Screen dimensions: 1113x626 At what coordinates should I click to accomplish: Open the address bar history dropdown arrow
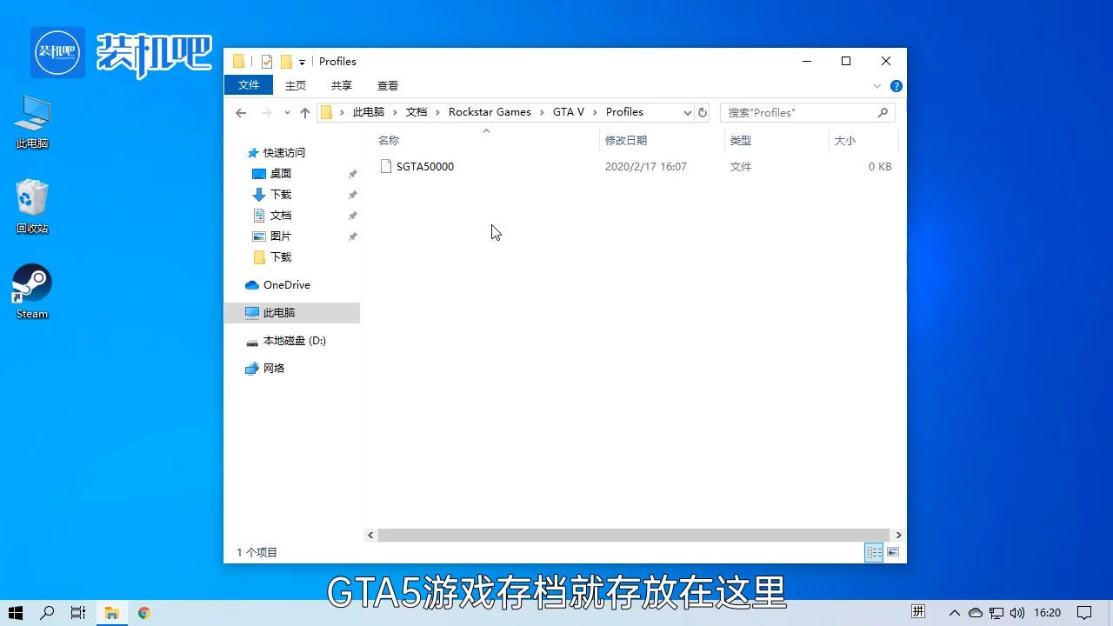[x=687, y=112]
